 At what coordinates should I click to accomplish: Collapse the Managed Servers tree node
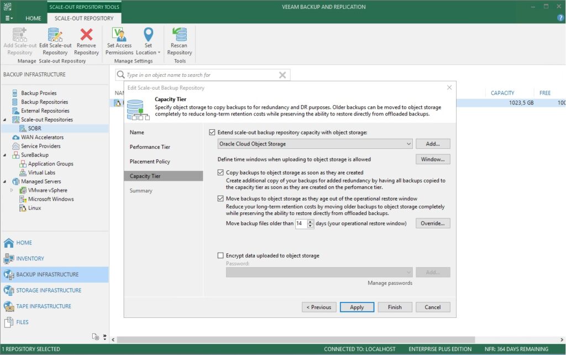pos(5,181)
